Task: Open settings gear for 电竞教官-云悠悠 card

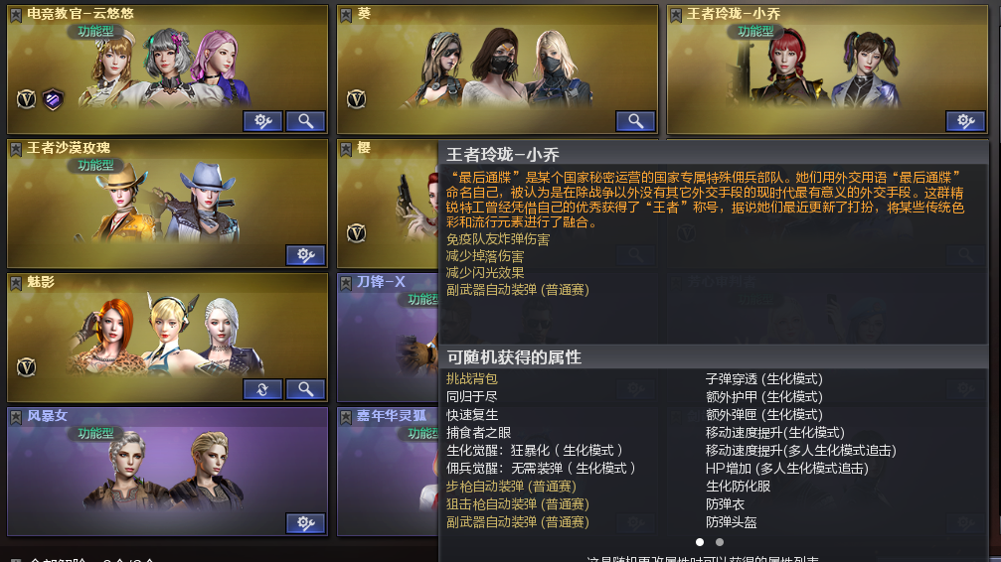Action: coord(262,120)
